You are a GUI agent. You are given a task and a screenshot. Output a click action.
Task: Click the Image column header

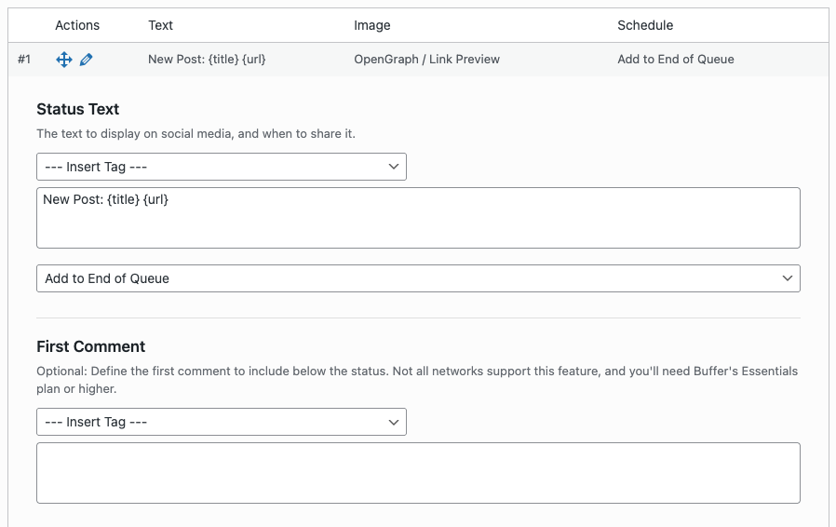coord(372,25)
